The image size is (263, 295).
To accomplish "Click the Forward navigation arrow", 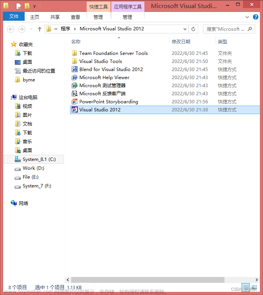I will click(22, 29).
